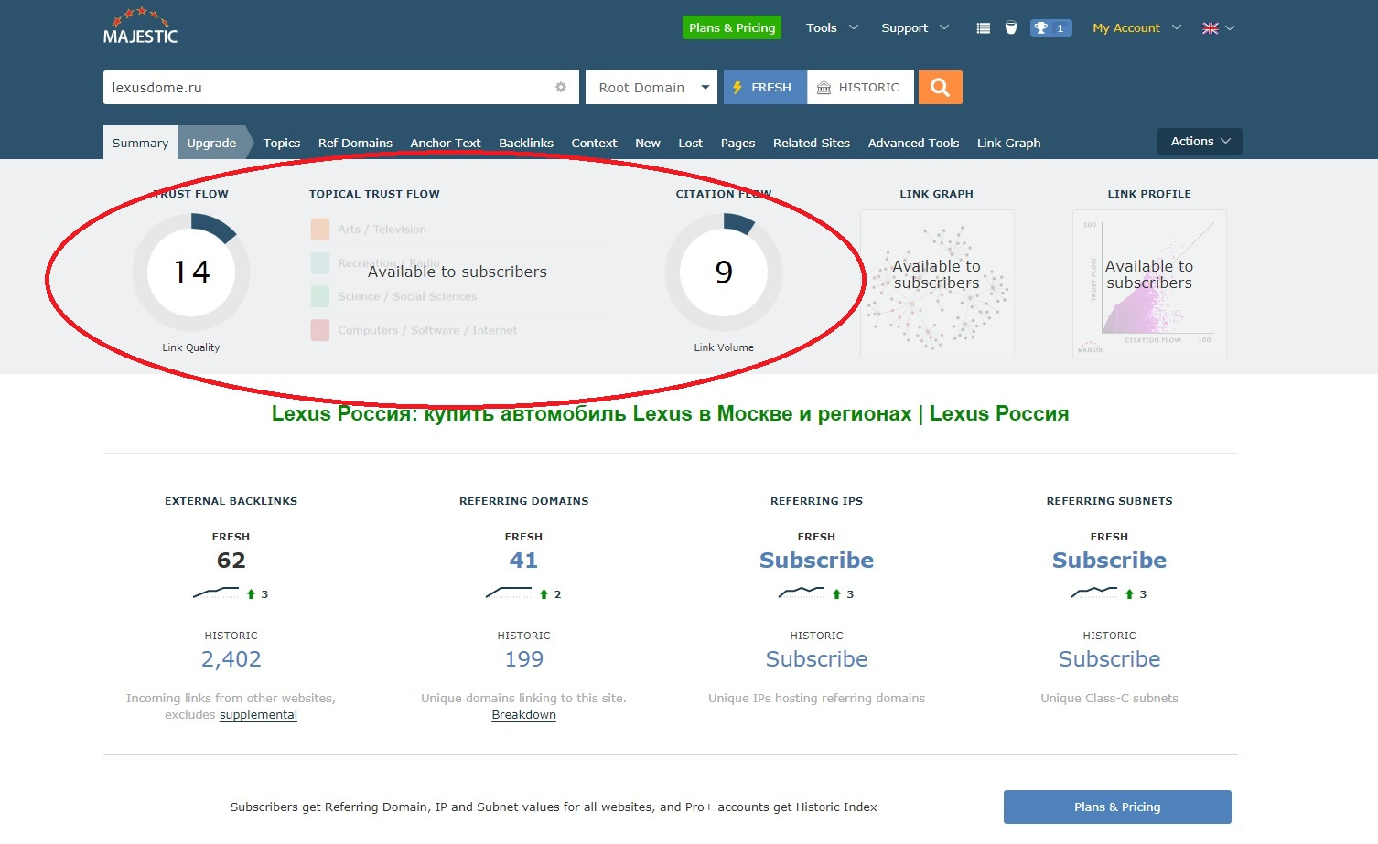Expand the Support menu
The width and height of the screenshot is (1378, 844).
pyautogui.click(x=915, y=28)
